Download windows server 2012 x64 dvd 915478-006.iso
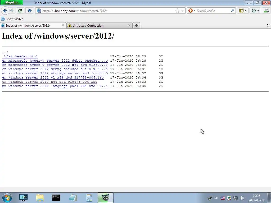Viewport: 271px width, 203px height. coord(50,82)
